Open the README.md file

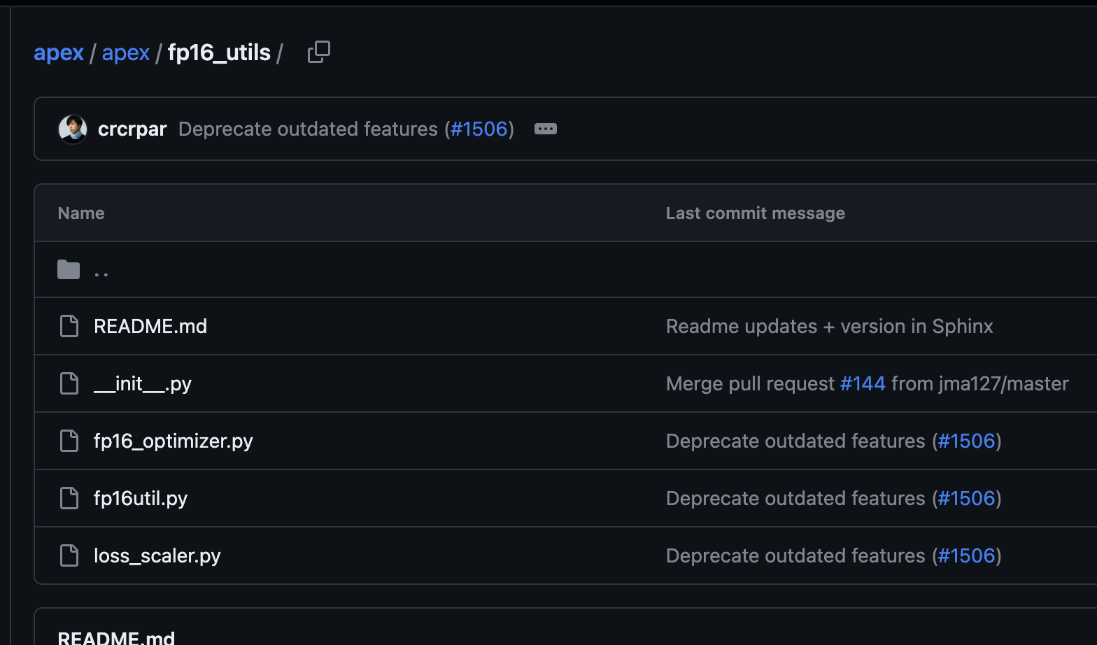[150, 326]
